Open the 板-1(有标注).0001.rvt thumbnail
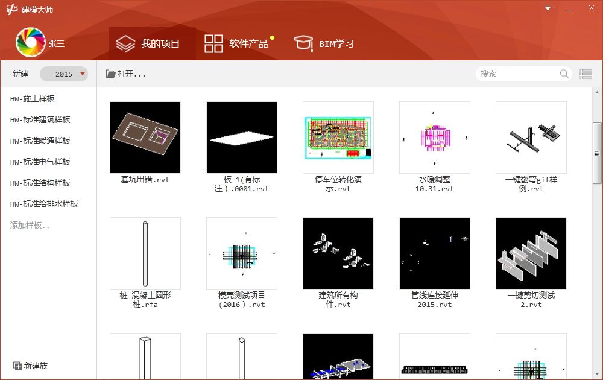This screenshot has width=603, height=380. coord(242,138)
